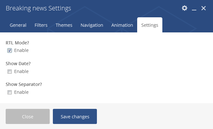The image size is (213, 129).
Task: Click the Save changes button
Action: [75, 116]
